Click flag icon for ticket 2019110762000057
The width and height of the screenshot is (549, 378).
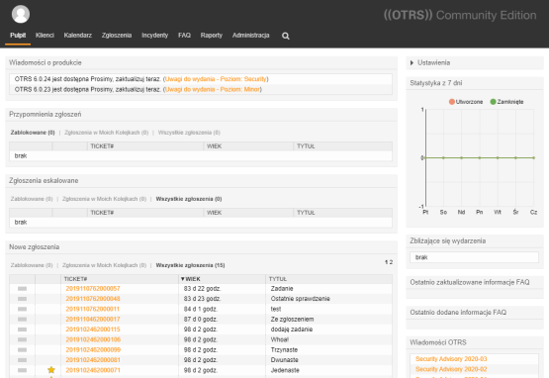tap(23, 289)
